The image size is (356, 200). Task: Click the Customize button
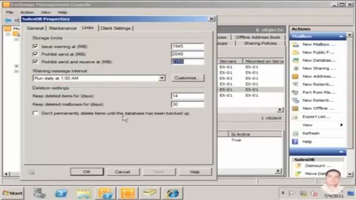[187, 78]
